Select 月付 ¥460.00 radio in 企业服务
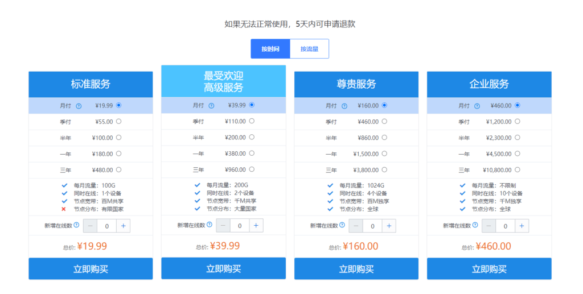The width and height of the screenshot is (583, 294). coord(517,105)
